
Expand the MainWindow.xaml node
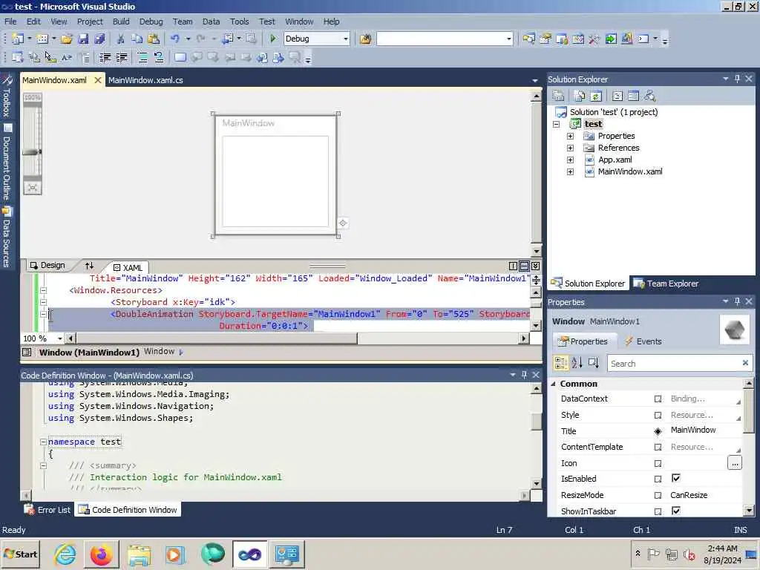(571, 171)
